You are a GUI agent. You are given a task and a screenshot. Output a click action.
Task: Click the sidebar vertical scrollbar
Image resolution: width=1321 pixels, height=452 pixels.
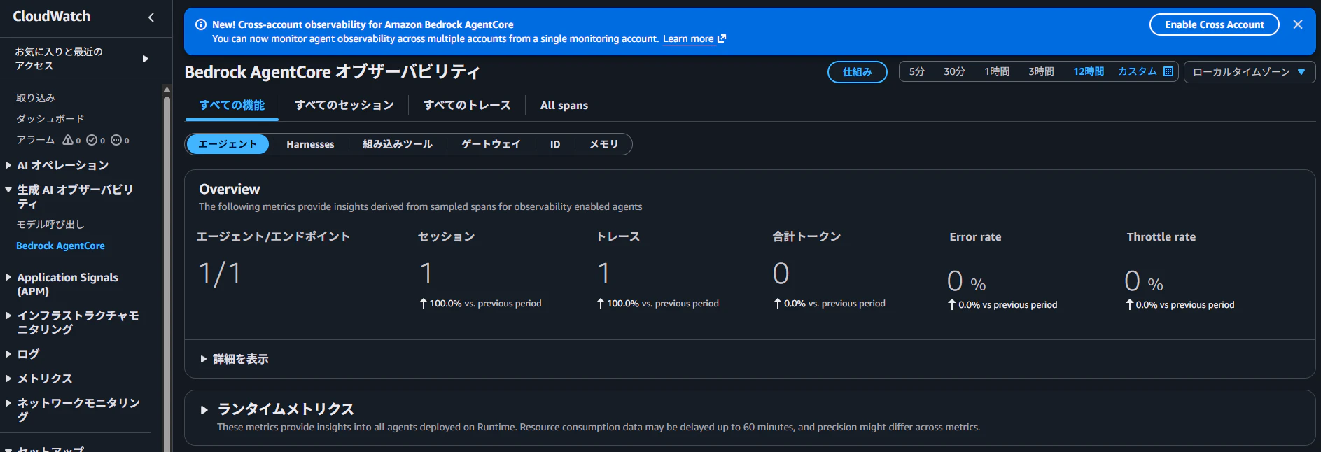point(167,273)
